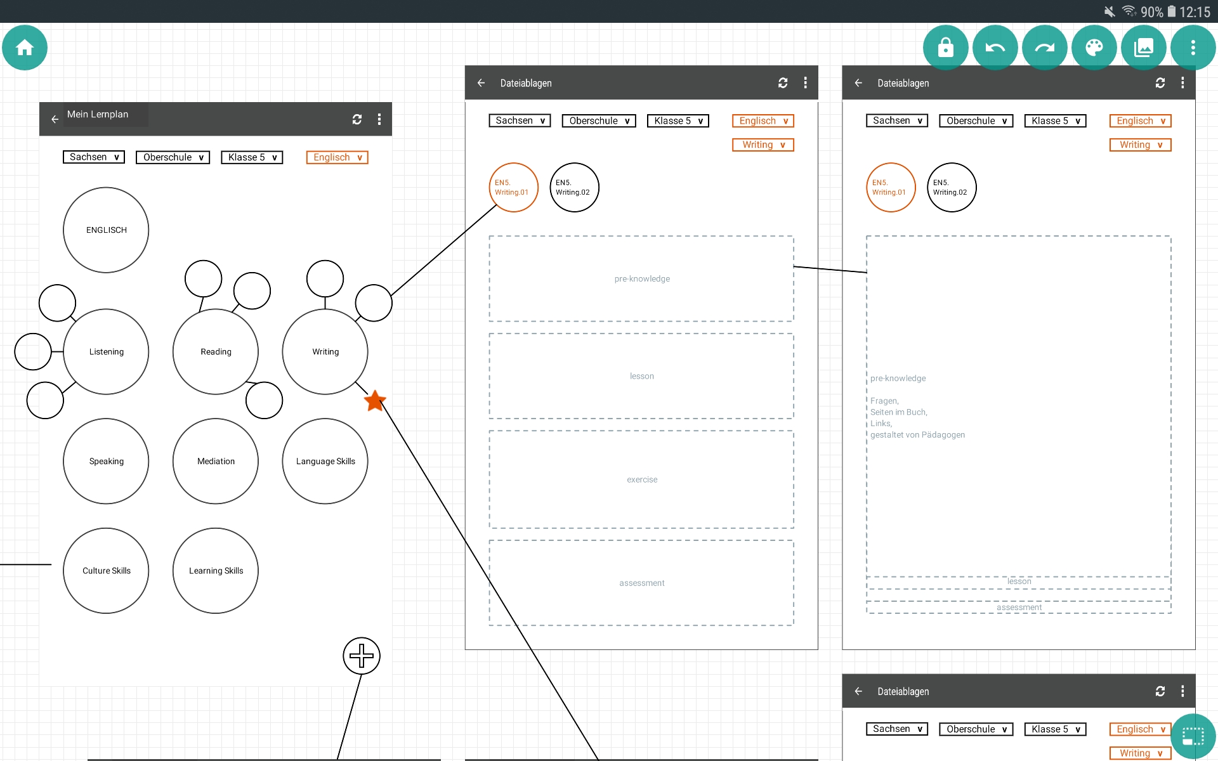Click refresh icon in Mein Lernplan header
Viewport: 1218px width, 761px height.
coord(357,119)
